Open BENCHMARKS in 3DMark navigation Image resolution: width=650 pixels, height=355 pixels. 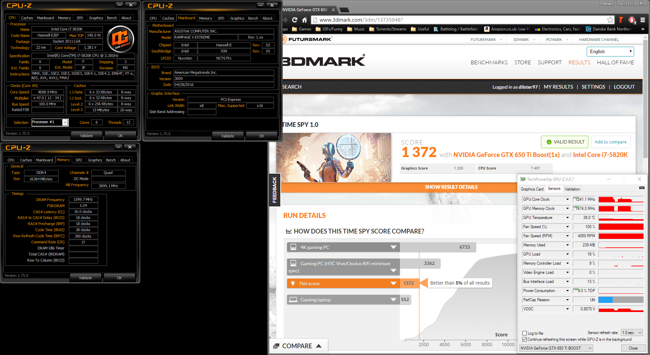click(489, 63)
